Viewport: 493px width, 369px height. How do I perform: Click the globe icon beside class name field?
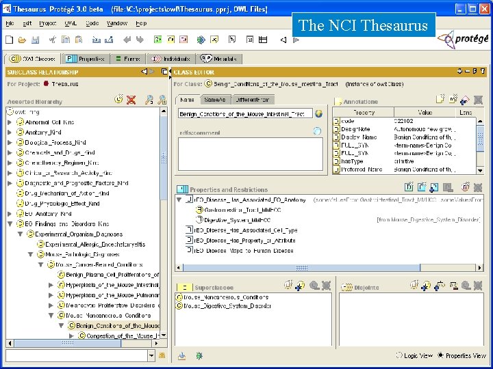click(x=318, y=113)
